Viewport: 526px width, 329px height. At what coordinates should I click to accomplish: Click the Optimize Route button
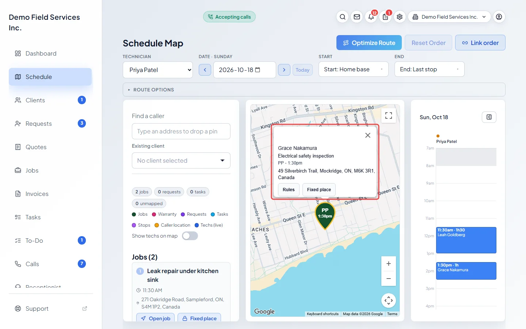pos(369,43)
